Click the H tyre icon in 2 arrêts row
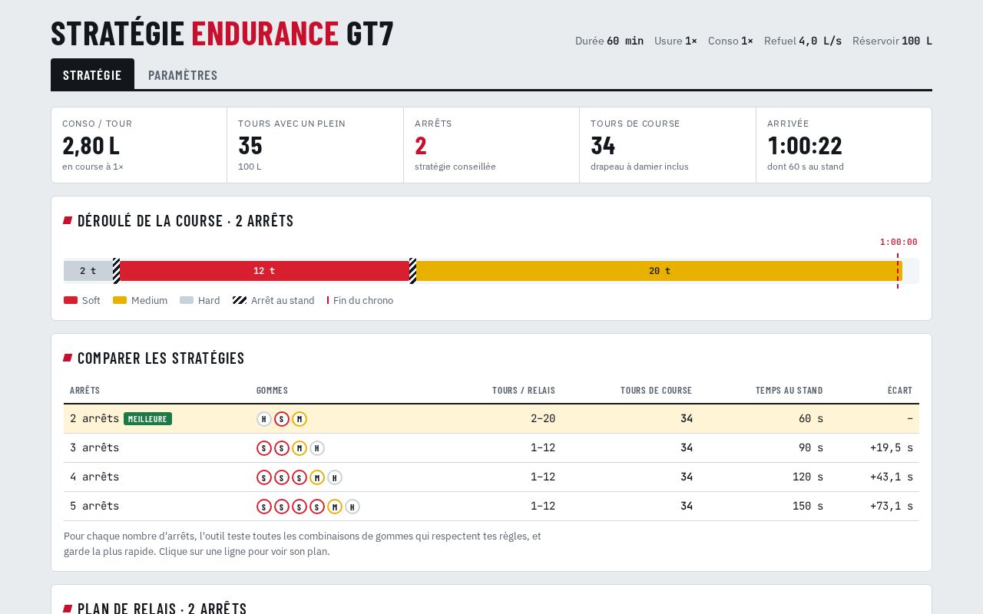Image resolution: width=983 pixels, height=614 pixels. tap(264, 419)
